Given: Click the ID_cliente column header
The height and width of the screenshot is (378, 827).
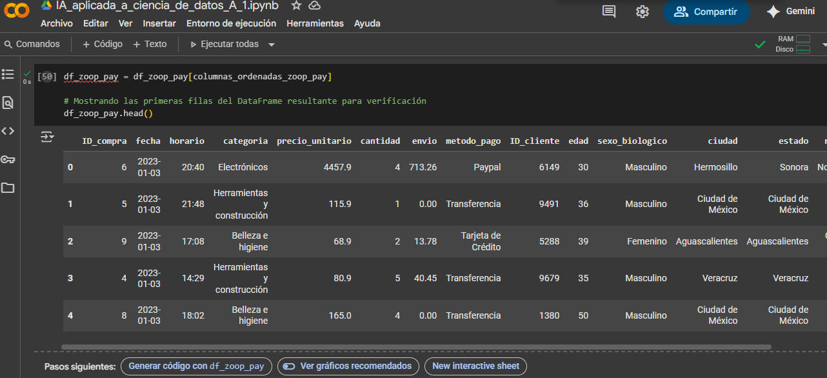Looking at the screenshot, I should (x=535, y=141).
